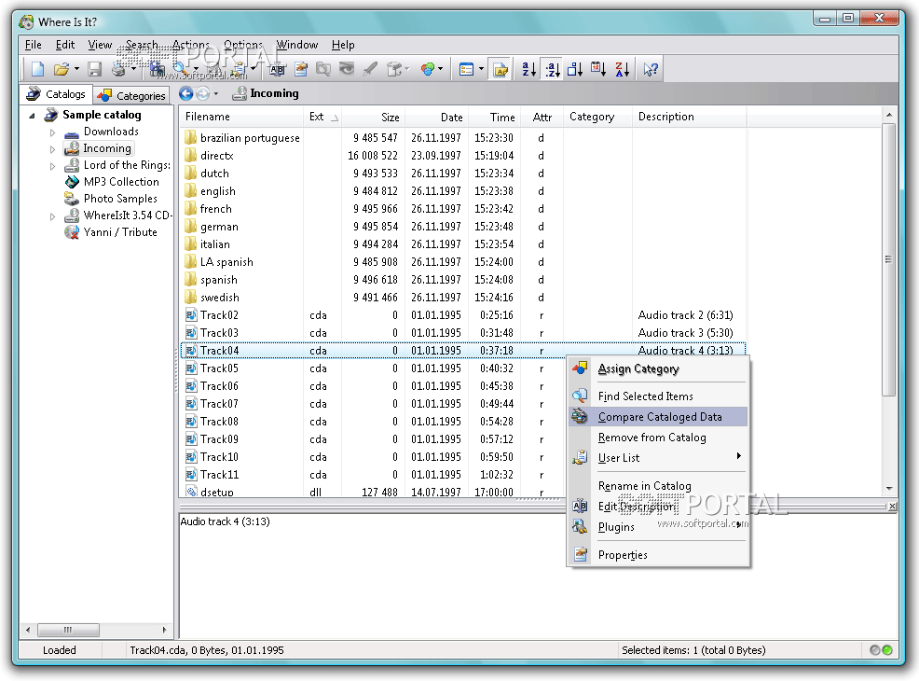919x681 pixels.
Task: Click the Photo Samples catalog icon
Action: point(72,199)
